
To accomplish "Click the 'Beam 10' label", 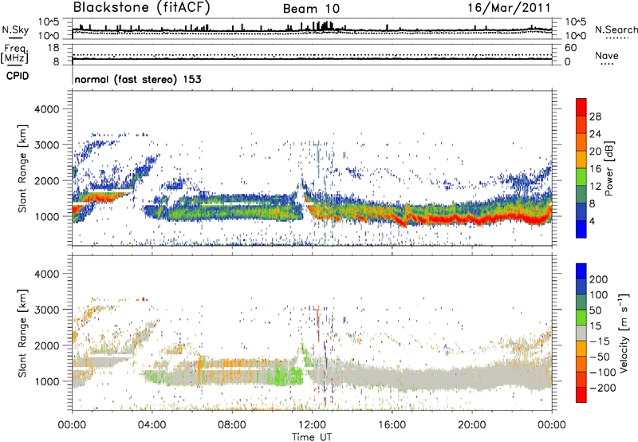I will tap(311, 9).
